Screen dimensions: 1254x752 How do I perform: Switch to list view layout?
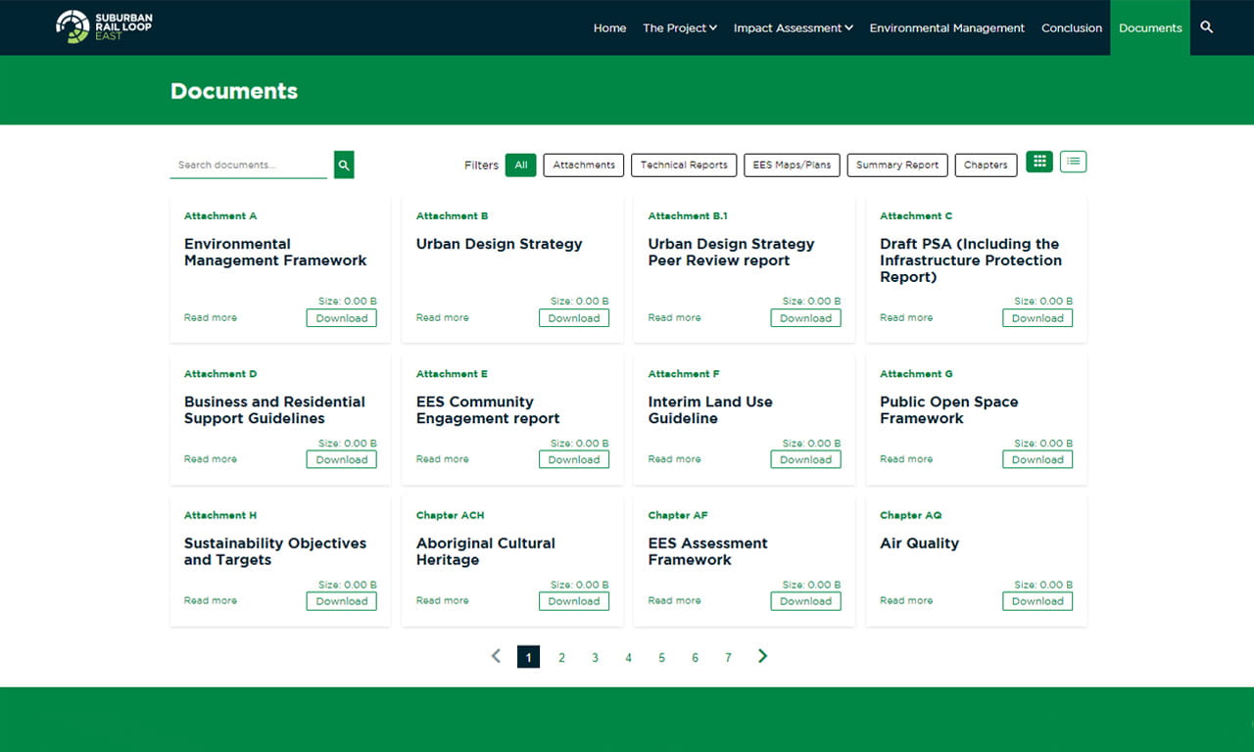(1074, 162)
